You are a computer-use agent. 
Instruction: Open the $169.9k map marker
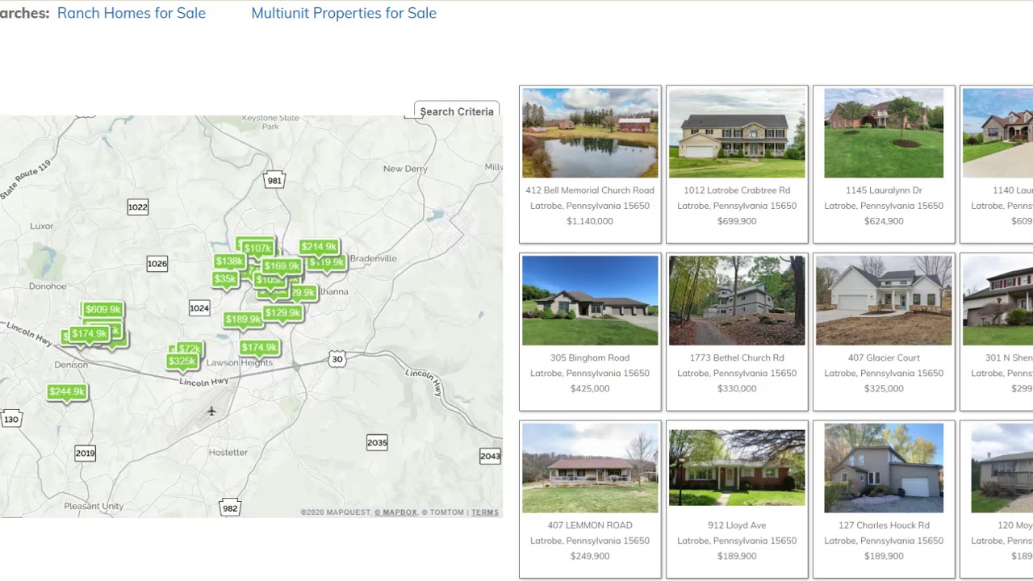pos(282,265)
